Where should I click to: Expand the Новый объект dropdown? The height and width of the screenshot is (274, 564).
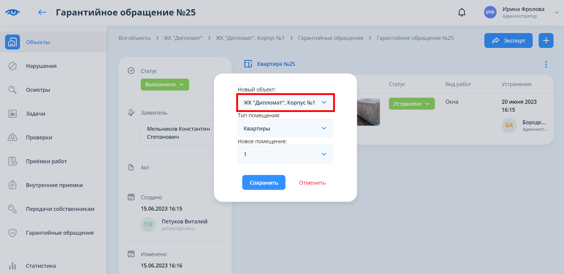[x=285, y=103]
